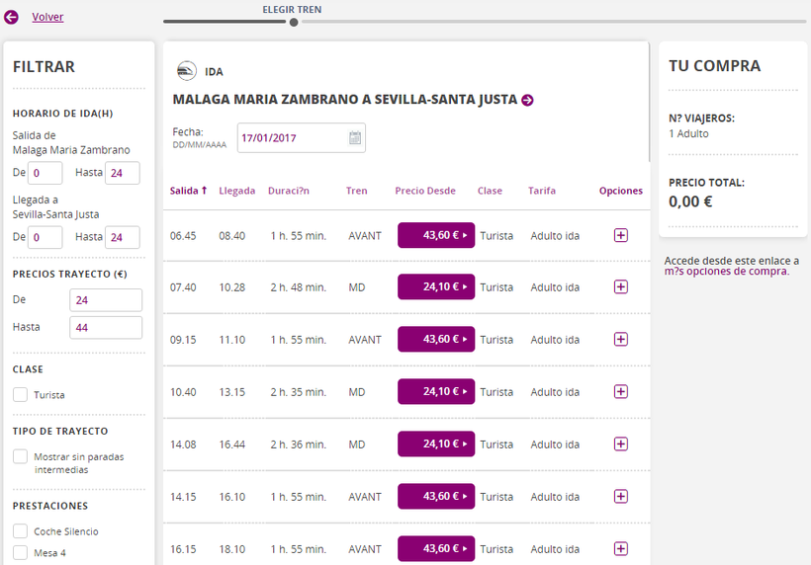Viewport: 811px width, 565px height.
Task: Sort by Clase column header
Action: tap(490, 191)
